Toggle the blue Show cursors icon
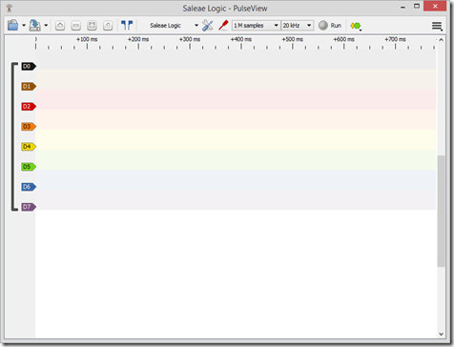 coord(127,25)
